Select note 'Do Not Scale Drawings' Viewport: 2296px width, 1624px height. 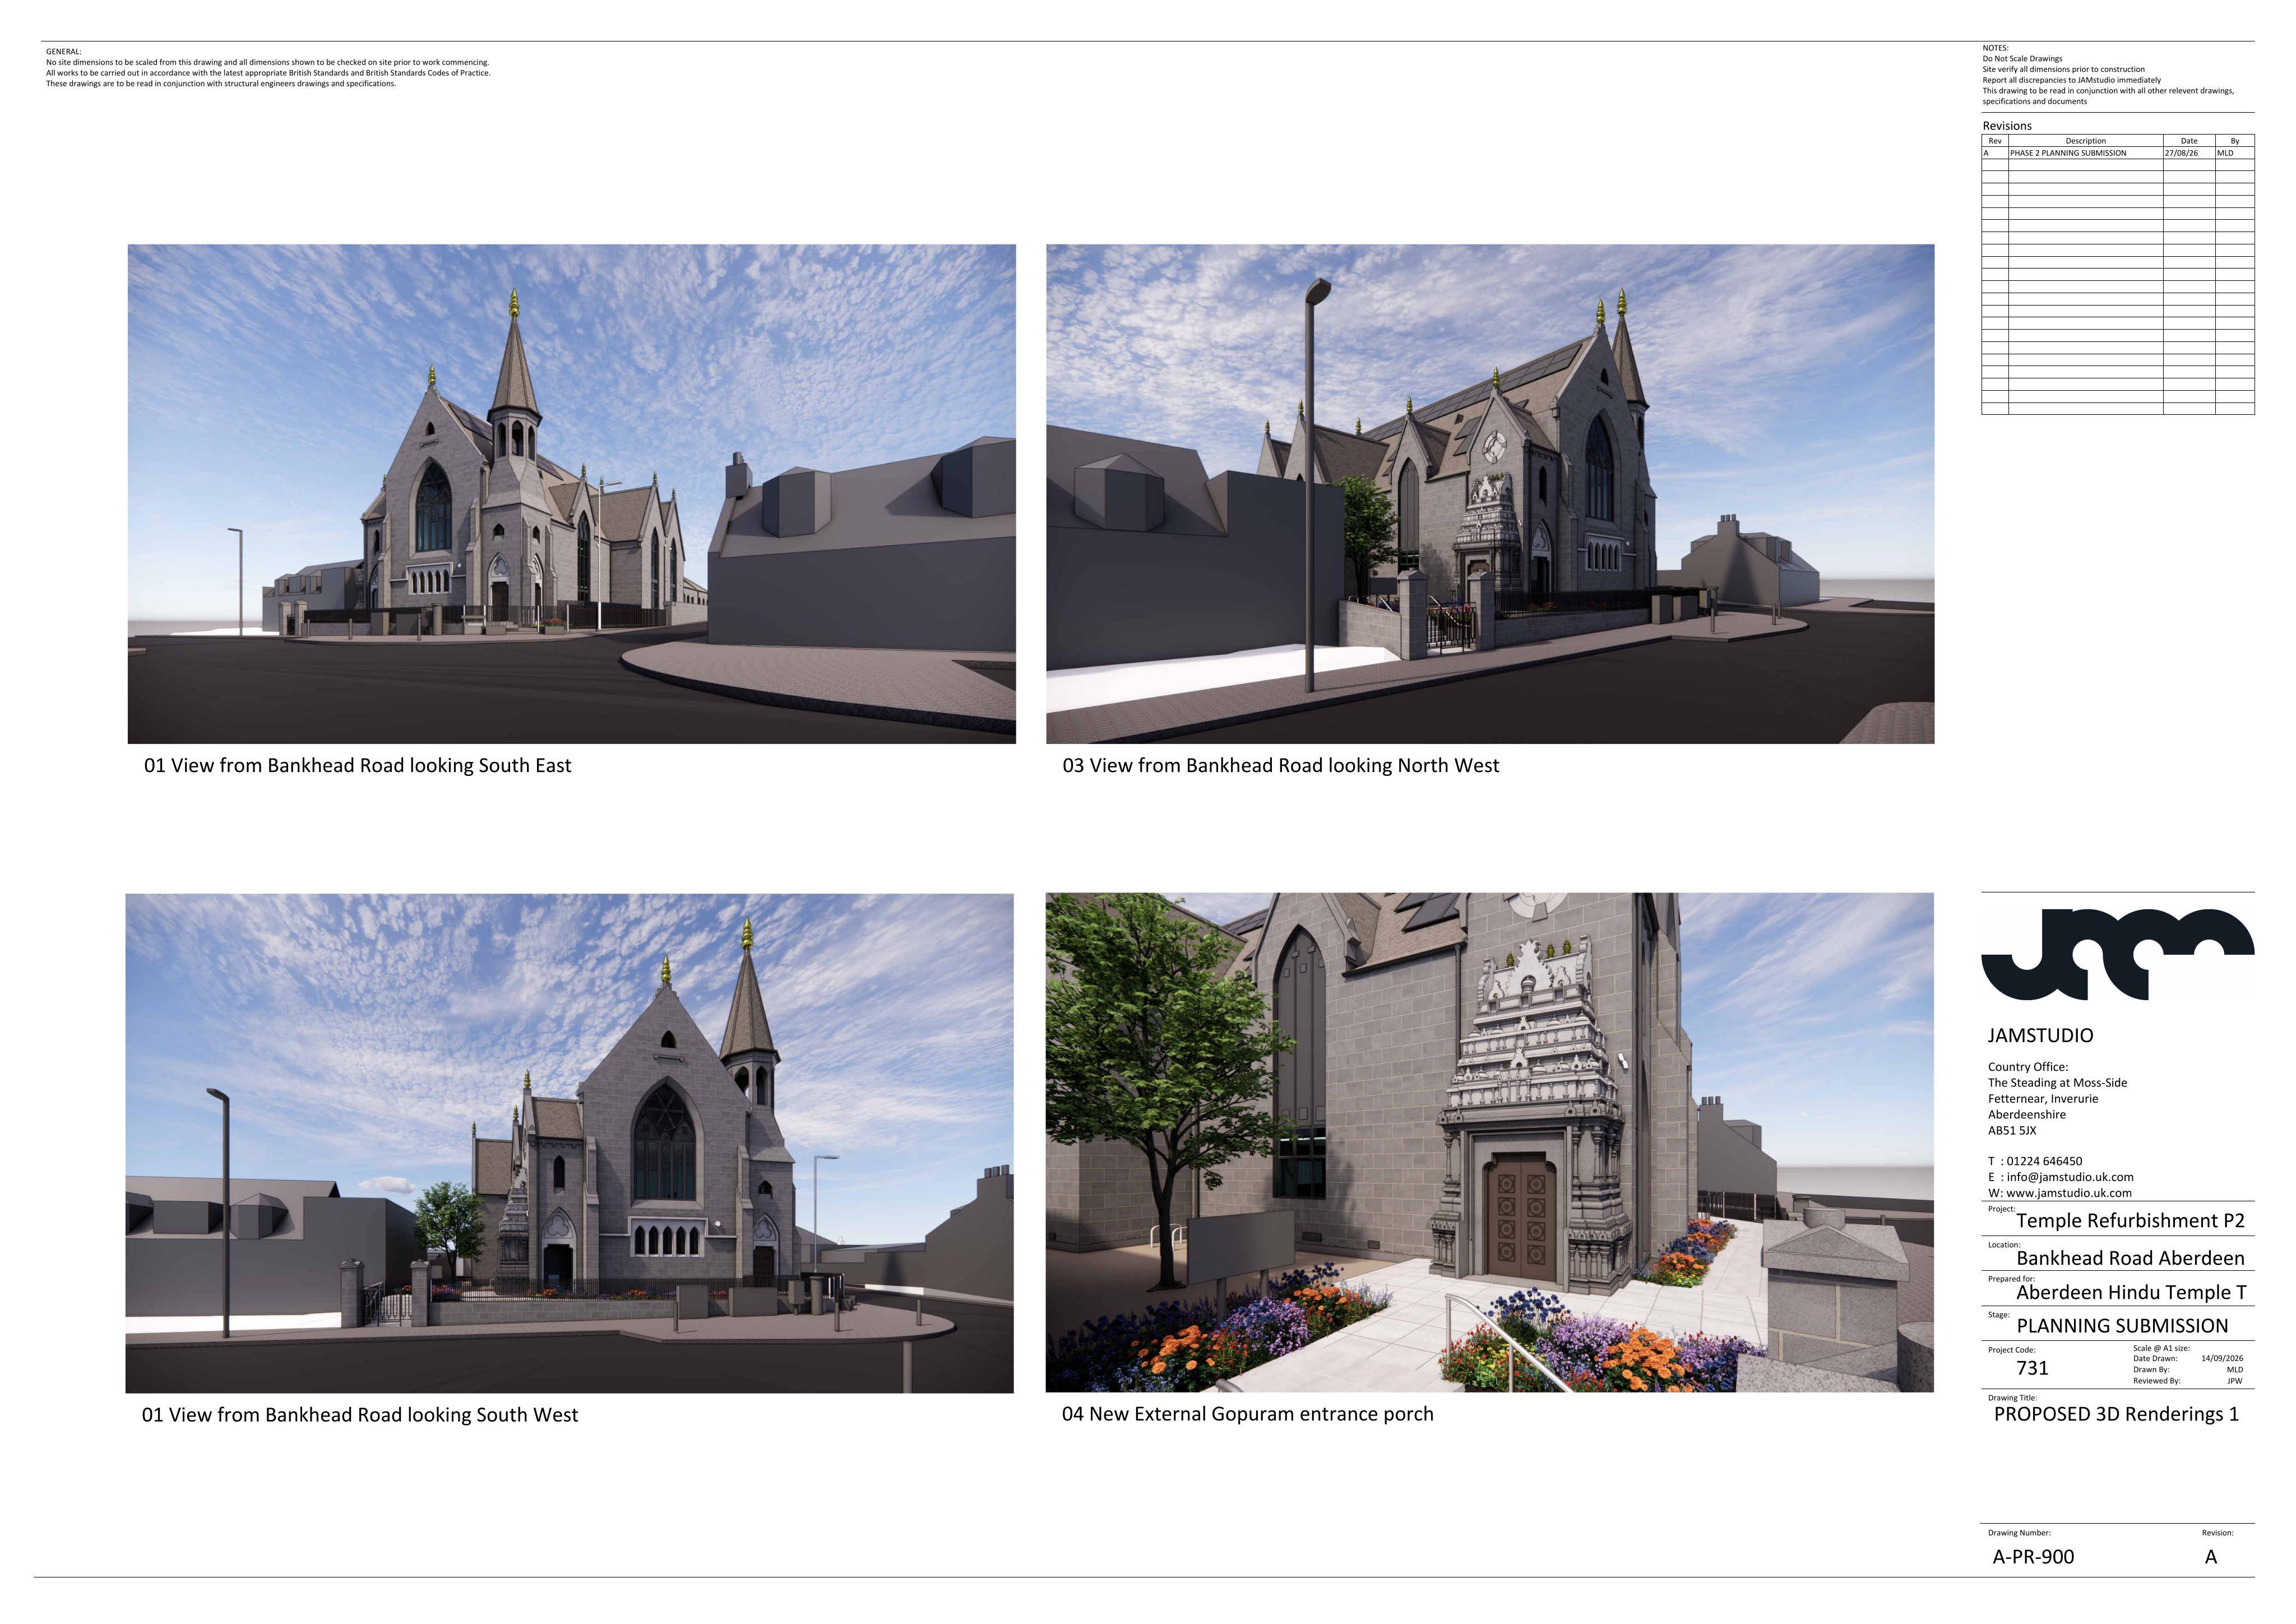(2022, 59)
